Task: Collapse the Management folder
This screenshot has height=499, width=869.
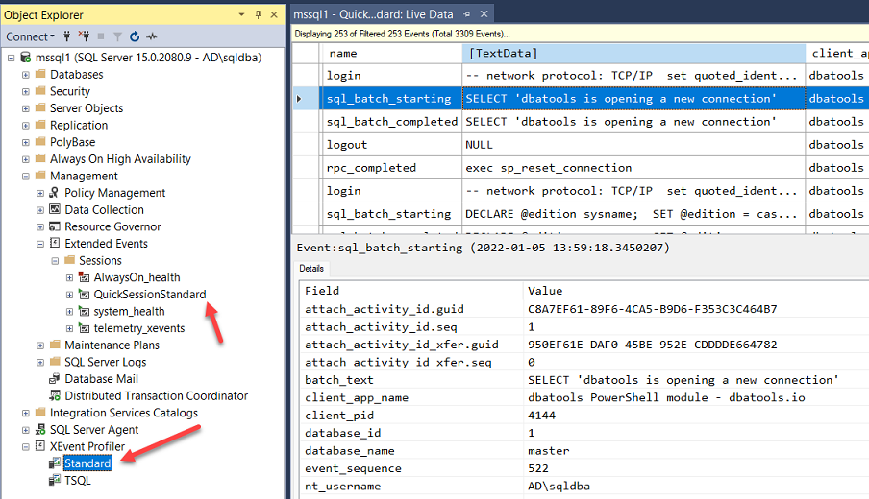Action: coord(26,177)
